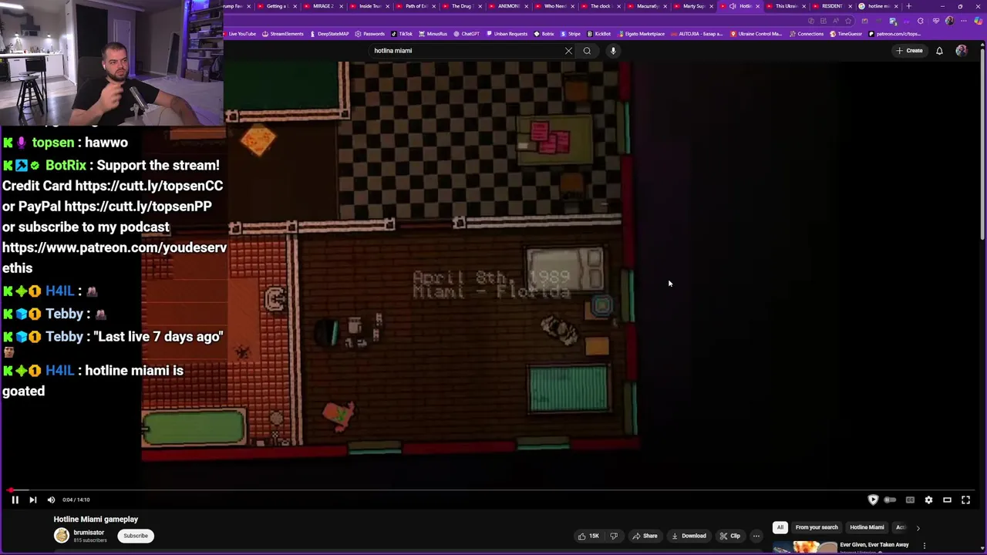The width and height of the screenshot is (987, 555).
Task: Click the cutt.ly/topsenCC link in chat
Action: [149, 186]
